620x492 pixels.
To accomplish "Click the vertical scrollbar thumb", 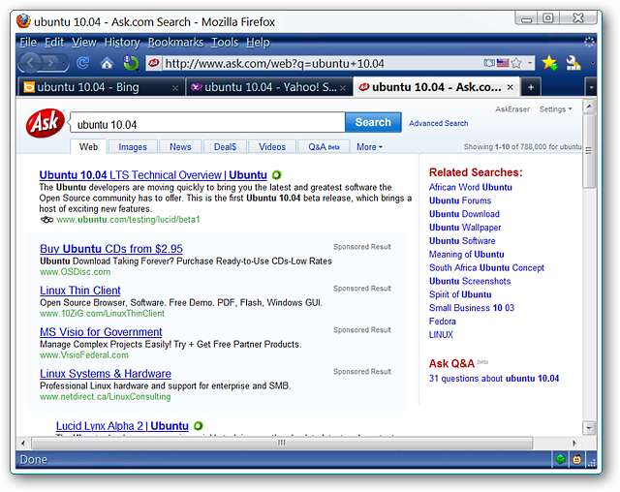I will click(589, 150).
